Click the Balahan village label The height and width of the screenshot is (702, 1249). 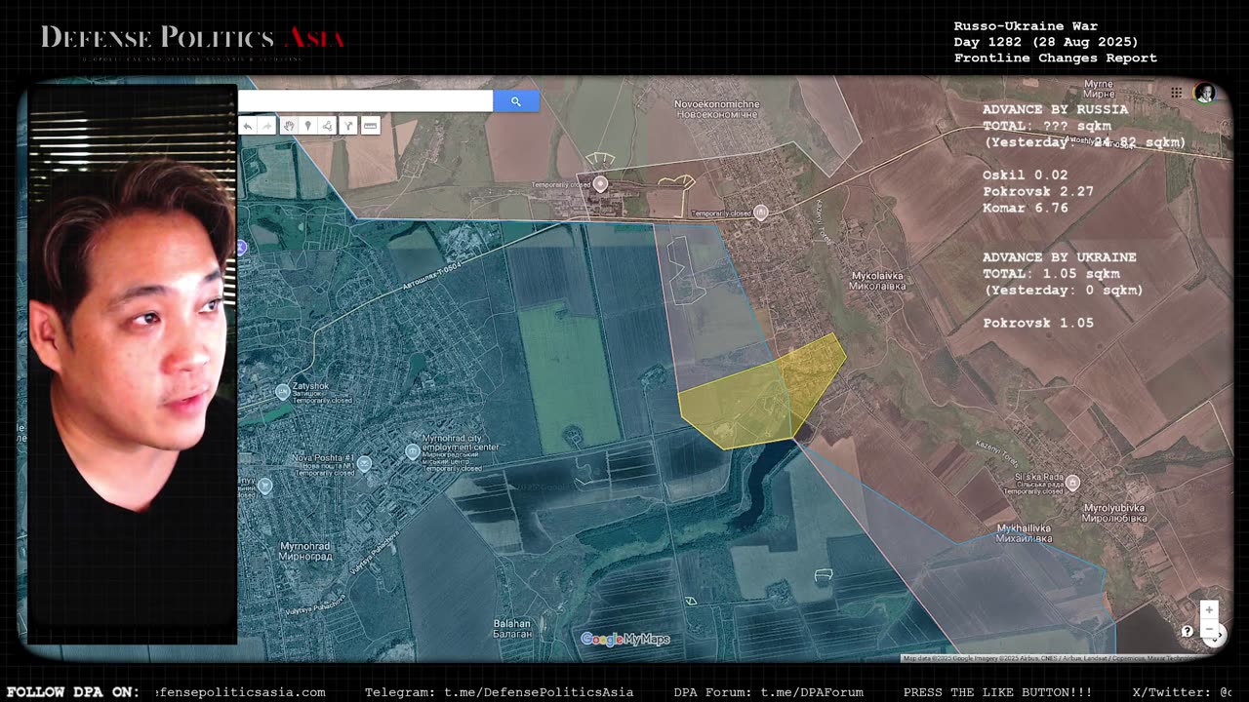pyautogui.click(x=512, y=629)
